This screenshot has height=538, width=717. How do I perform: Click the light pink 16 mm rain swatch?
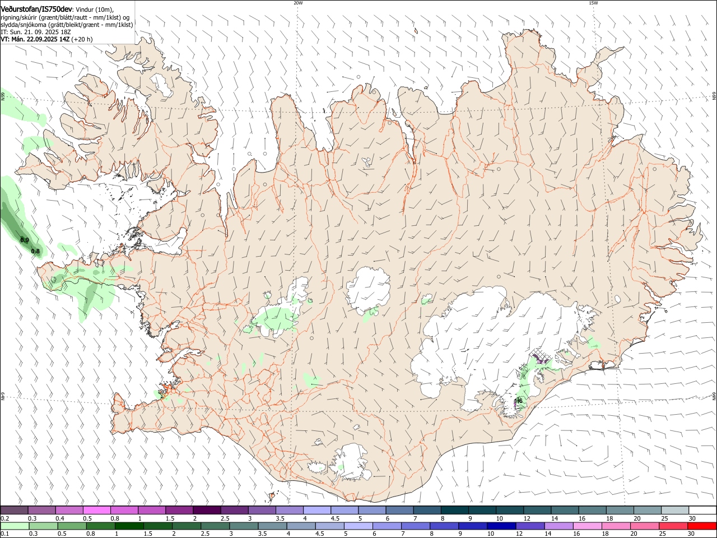[x=587, y=526]
